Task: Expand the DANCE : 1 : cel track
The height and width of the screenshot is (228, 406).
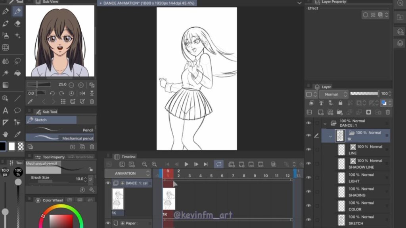Action: click(x=123, y=183)
